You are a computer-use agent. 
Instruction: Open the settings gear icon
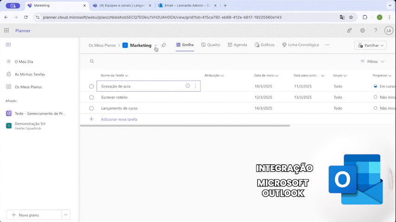pos(363,31)
